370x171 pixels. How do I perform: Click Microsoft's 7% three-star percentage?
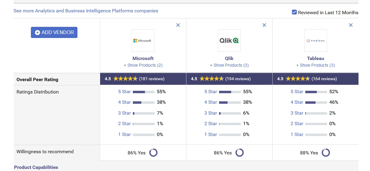[160, 113]
